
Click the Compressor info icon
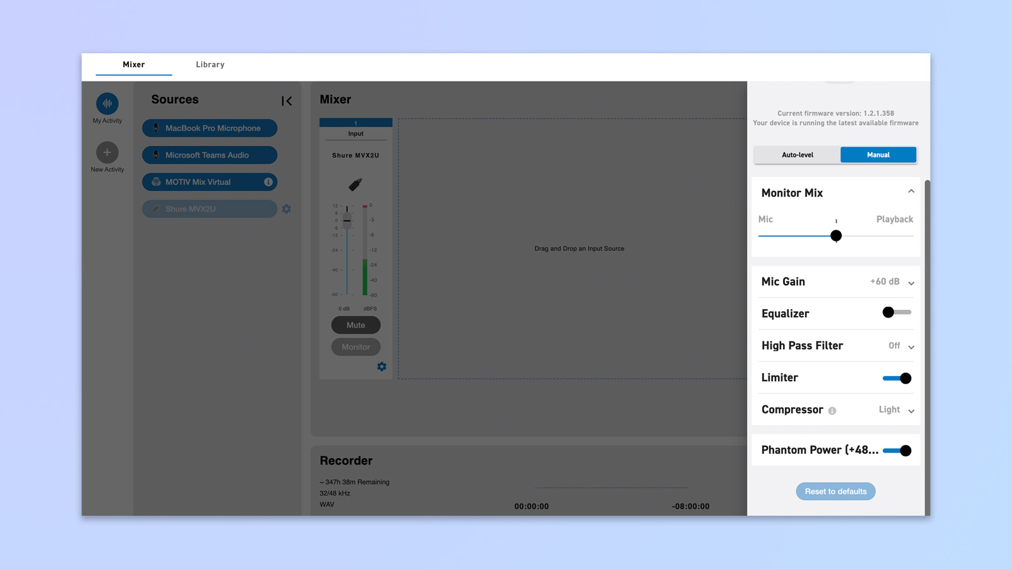[x=832, y=411]
